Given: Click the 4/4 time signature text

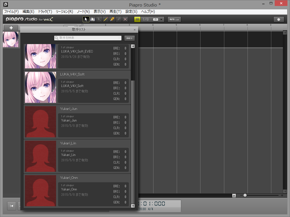Looking at the screenshot, I should 151,209.
